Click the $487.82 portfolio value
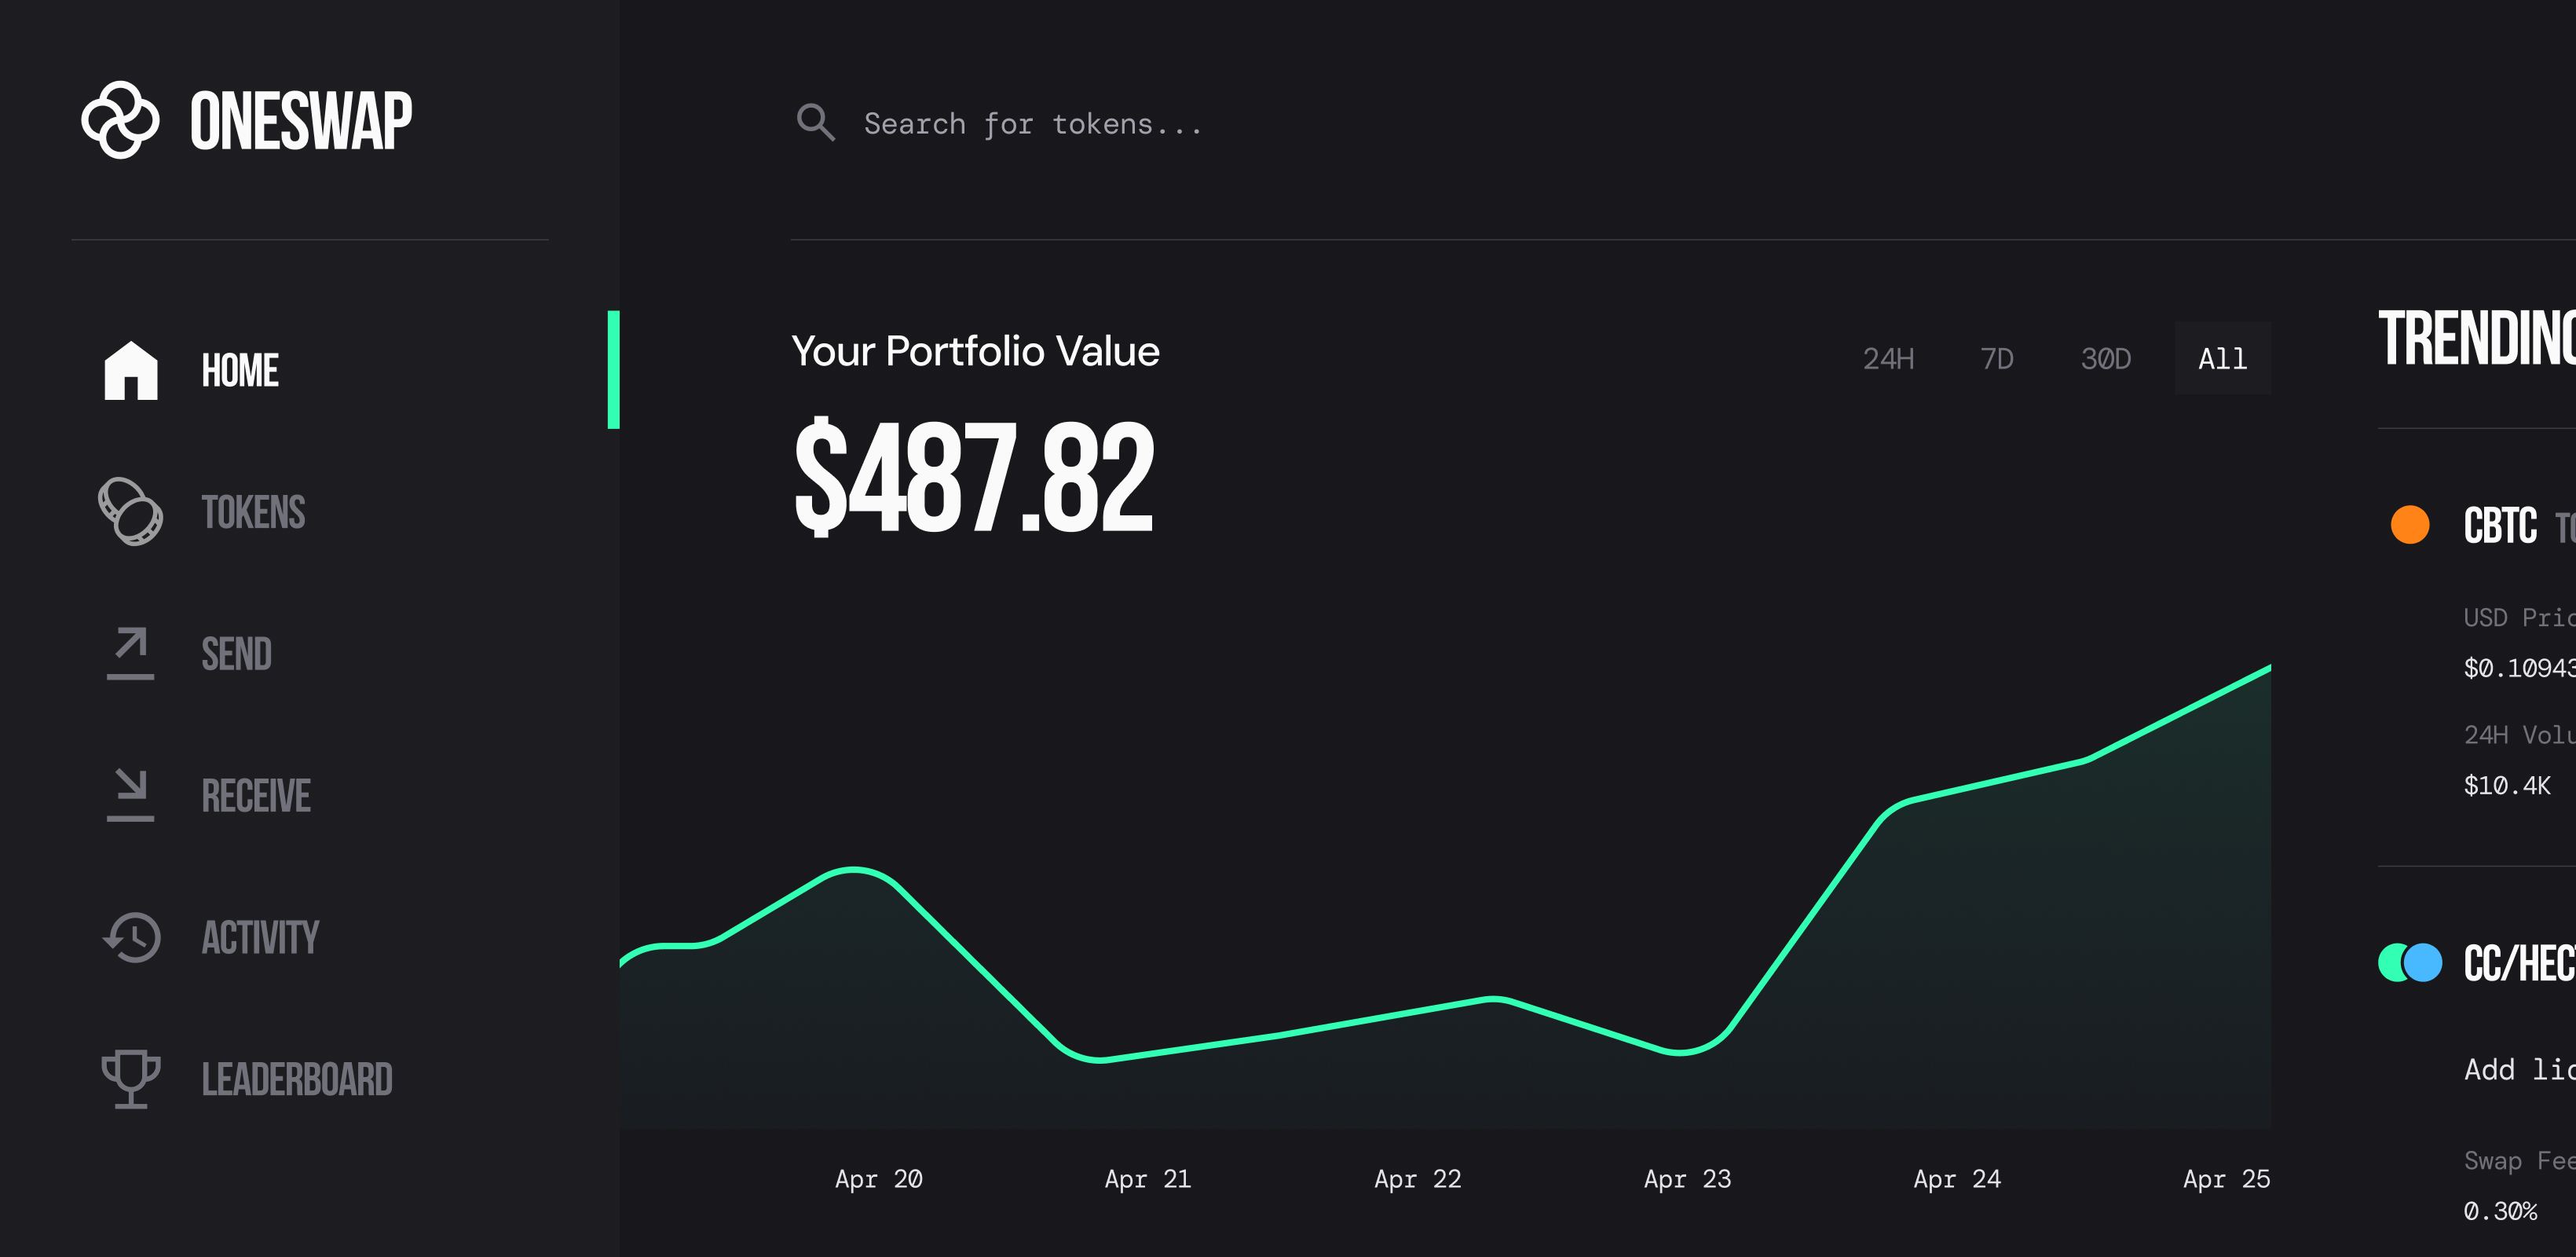The image size is (2576, 1257). [974, 476]
